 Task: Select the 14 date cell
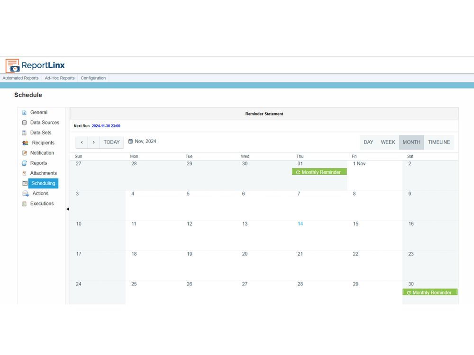click(319, 235)
